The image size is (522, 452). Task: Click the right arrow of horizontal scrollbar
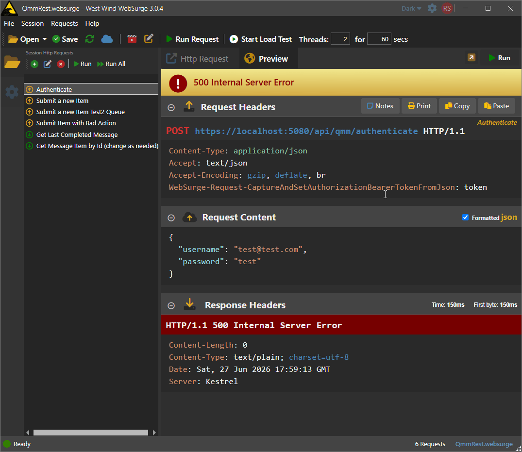(154, 433)
